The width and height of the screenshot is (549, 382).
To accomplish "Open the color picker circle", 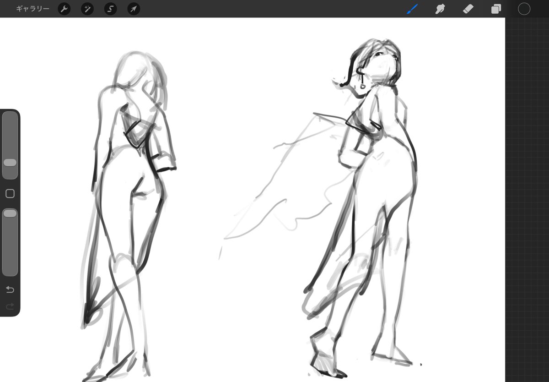I will click(x=524, y=9).
